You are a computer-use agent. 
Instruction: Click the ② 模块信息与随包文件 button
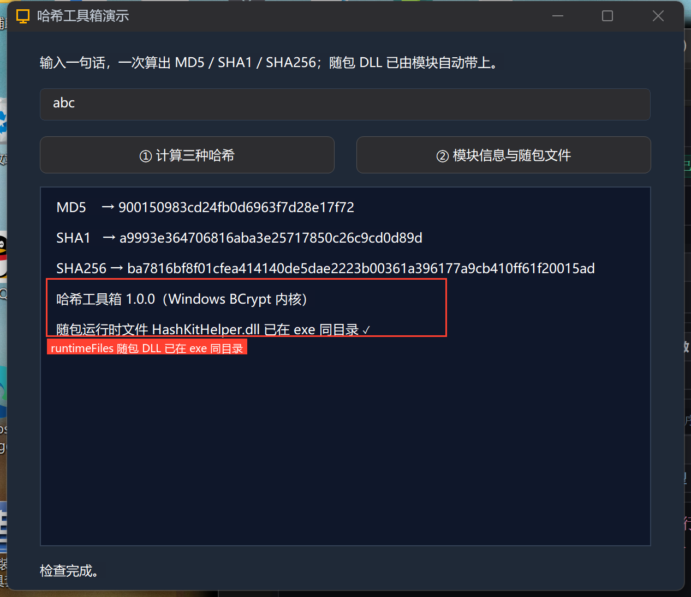click(504, 155)
